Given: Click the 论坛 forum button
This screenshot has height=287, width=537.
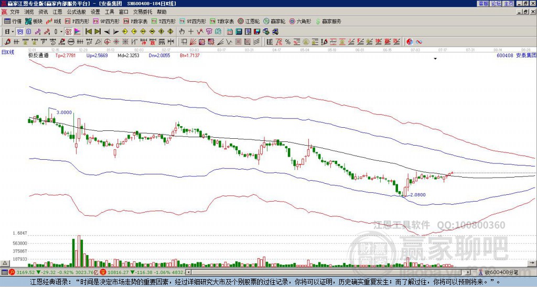Looking at the screenshot, I should coord(496,4).
